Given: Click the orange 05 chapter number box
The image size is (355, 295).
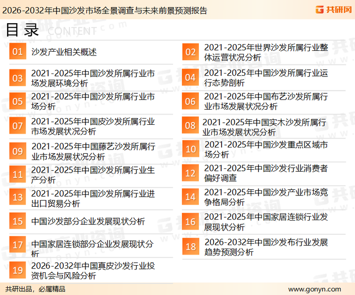Looking at the screenshot, I should [18, 101].
